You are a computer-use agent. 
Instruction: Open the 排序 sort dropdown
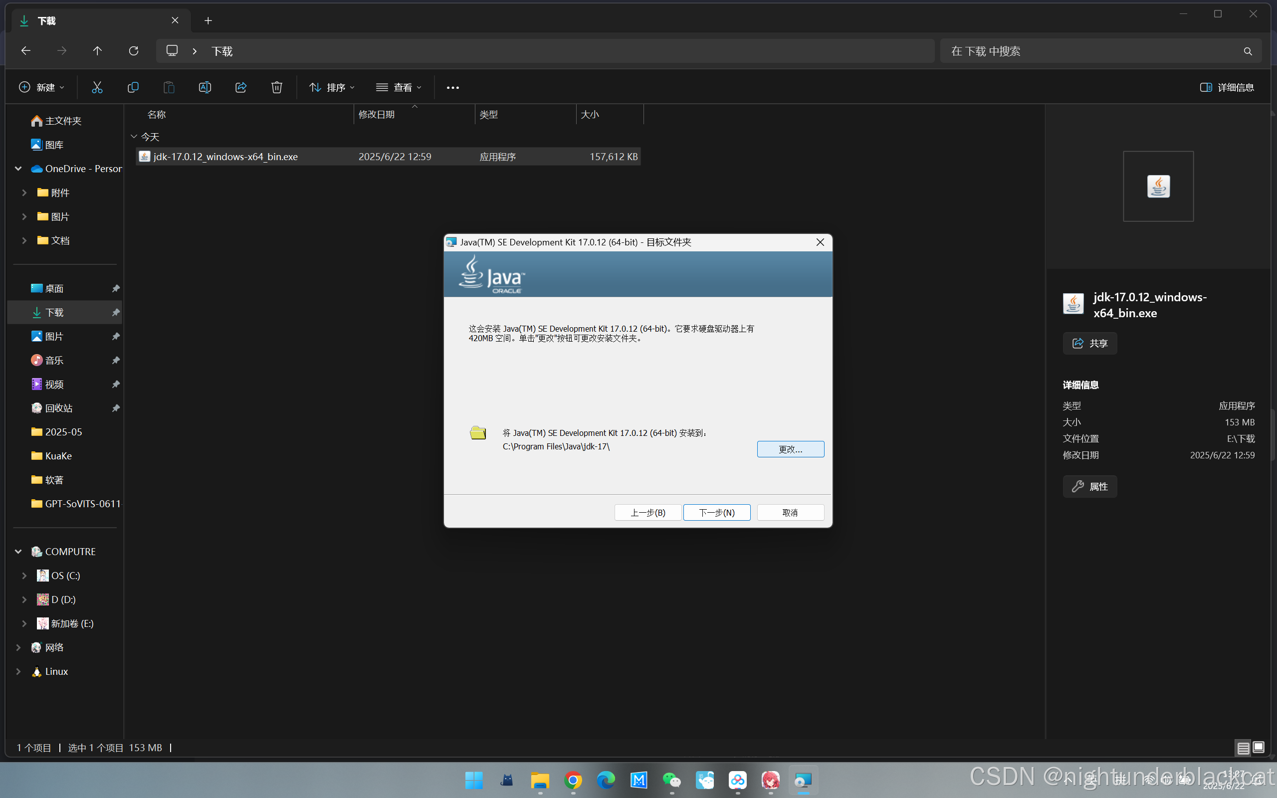click(x=332, y=87)
